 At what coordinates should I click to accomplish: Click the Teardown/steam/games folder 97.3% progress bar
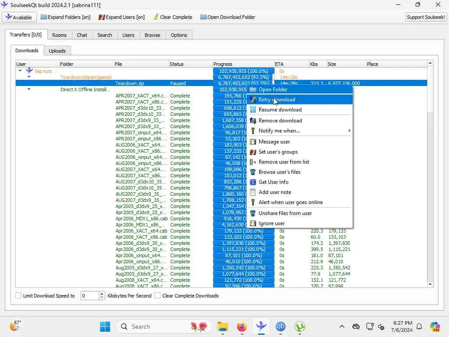point(244,77)
